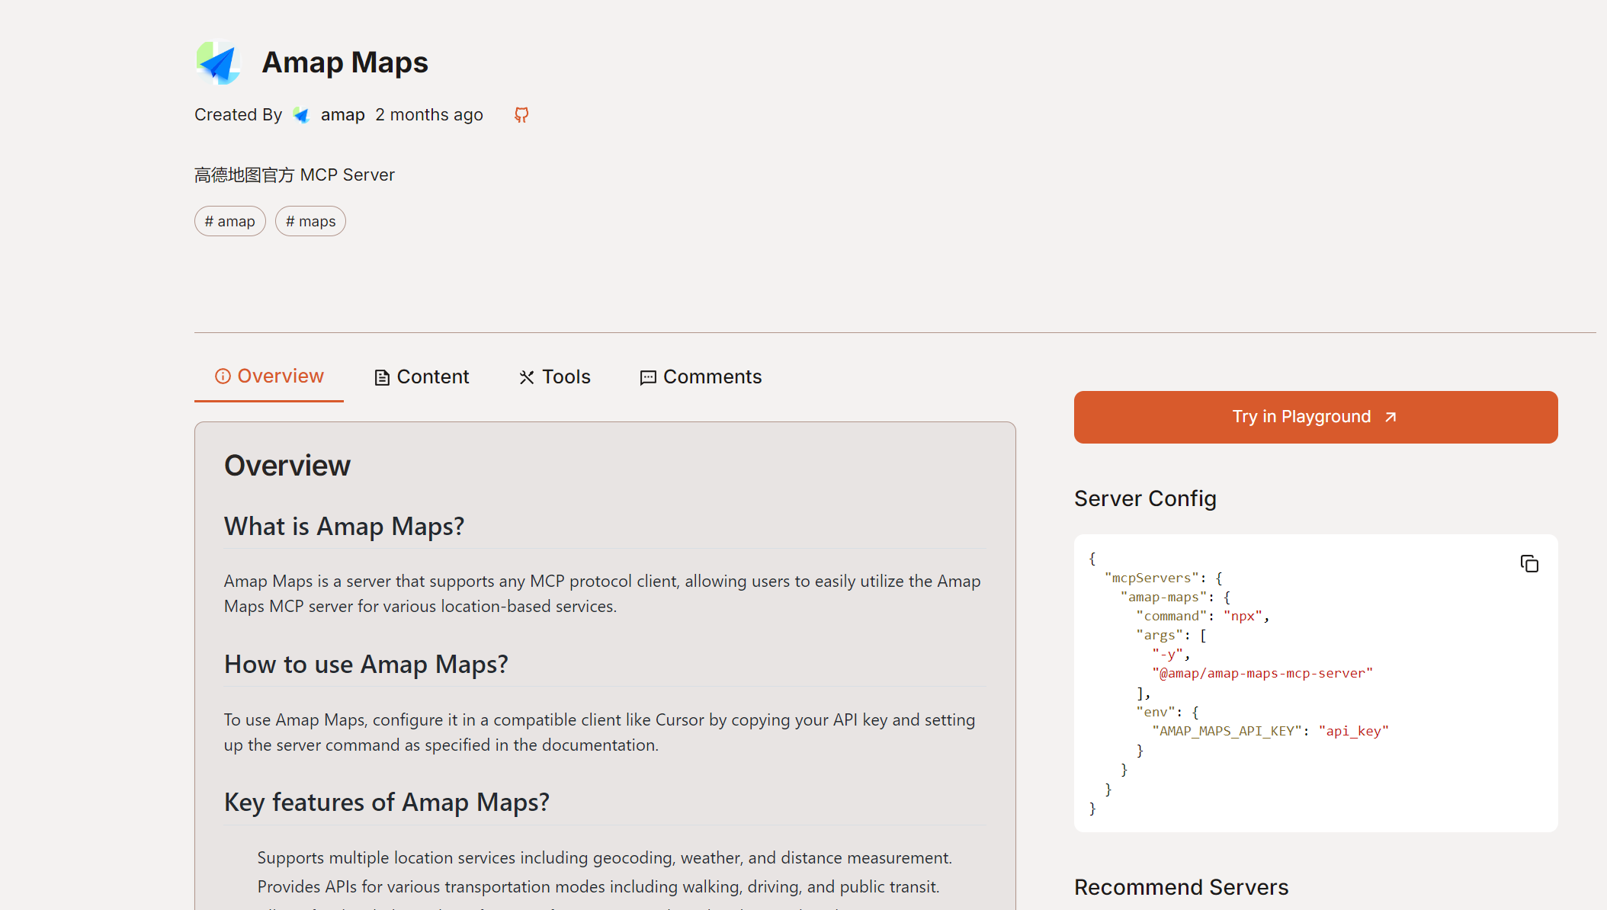
Task: Open the GitHub repository icon link
Action: click(x=521, y=115)
